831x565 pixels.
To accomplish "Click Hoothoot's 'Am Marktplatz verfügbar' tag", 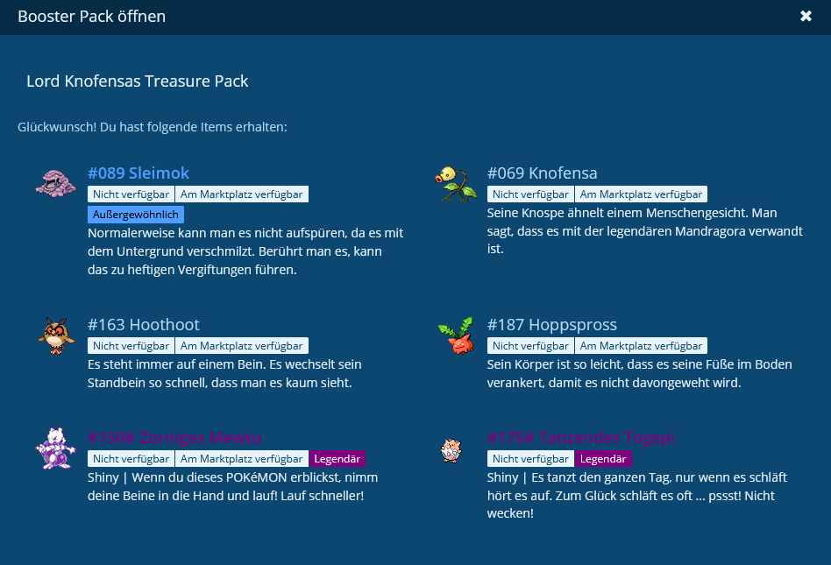I will pos(242,346).
